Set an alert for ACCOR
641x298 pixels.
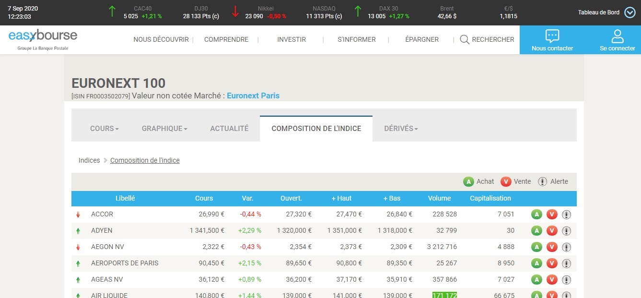566,215
